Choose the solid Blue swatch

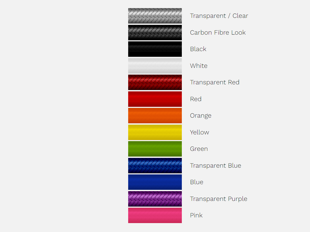click(155, 182)
